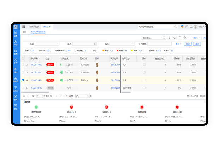Click the help question mark icon in toolbar
This screenshot has width=219, height=148.
pyautogui.click(x=169, y=38)
